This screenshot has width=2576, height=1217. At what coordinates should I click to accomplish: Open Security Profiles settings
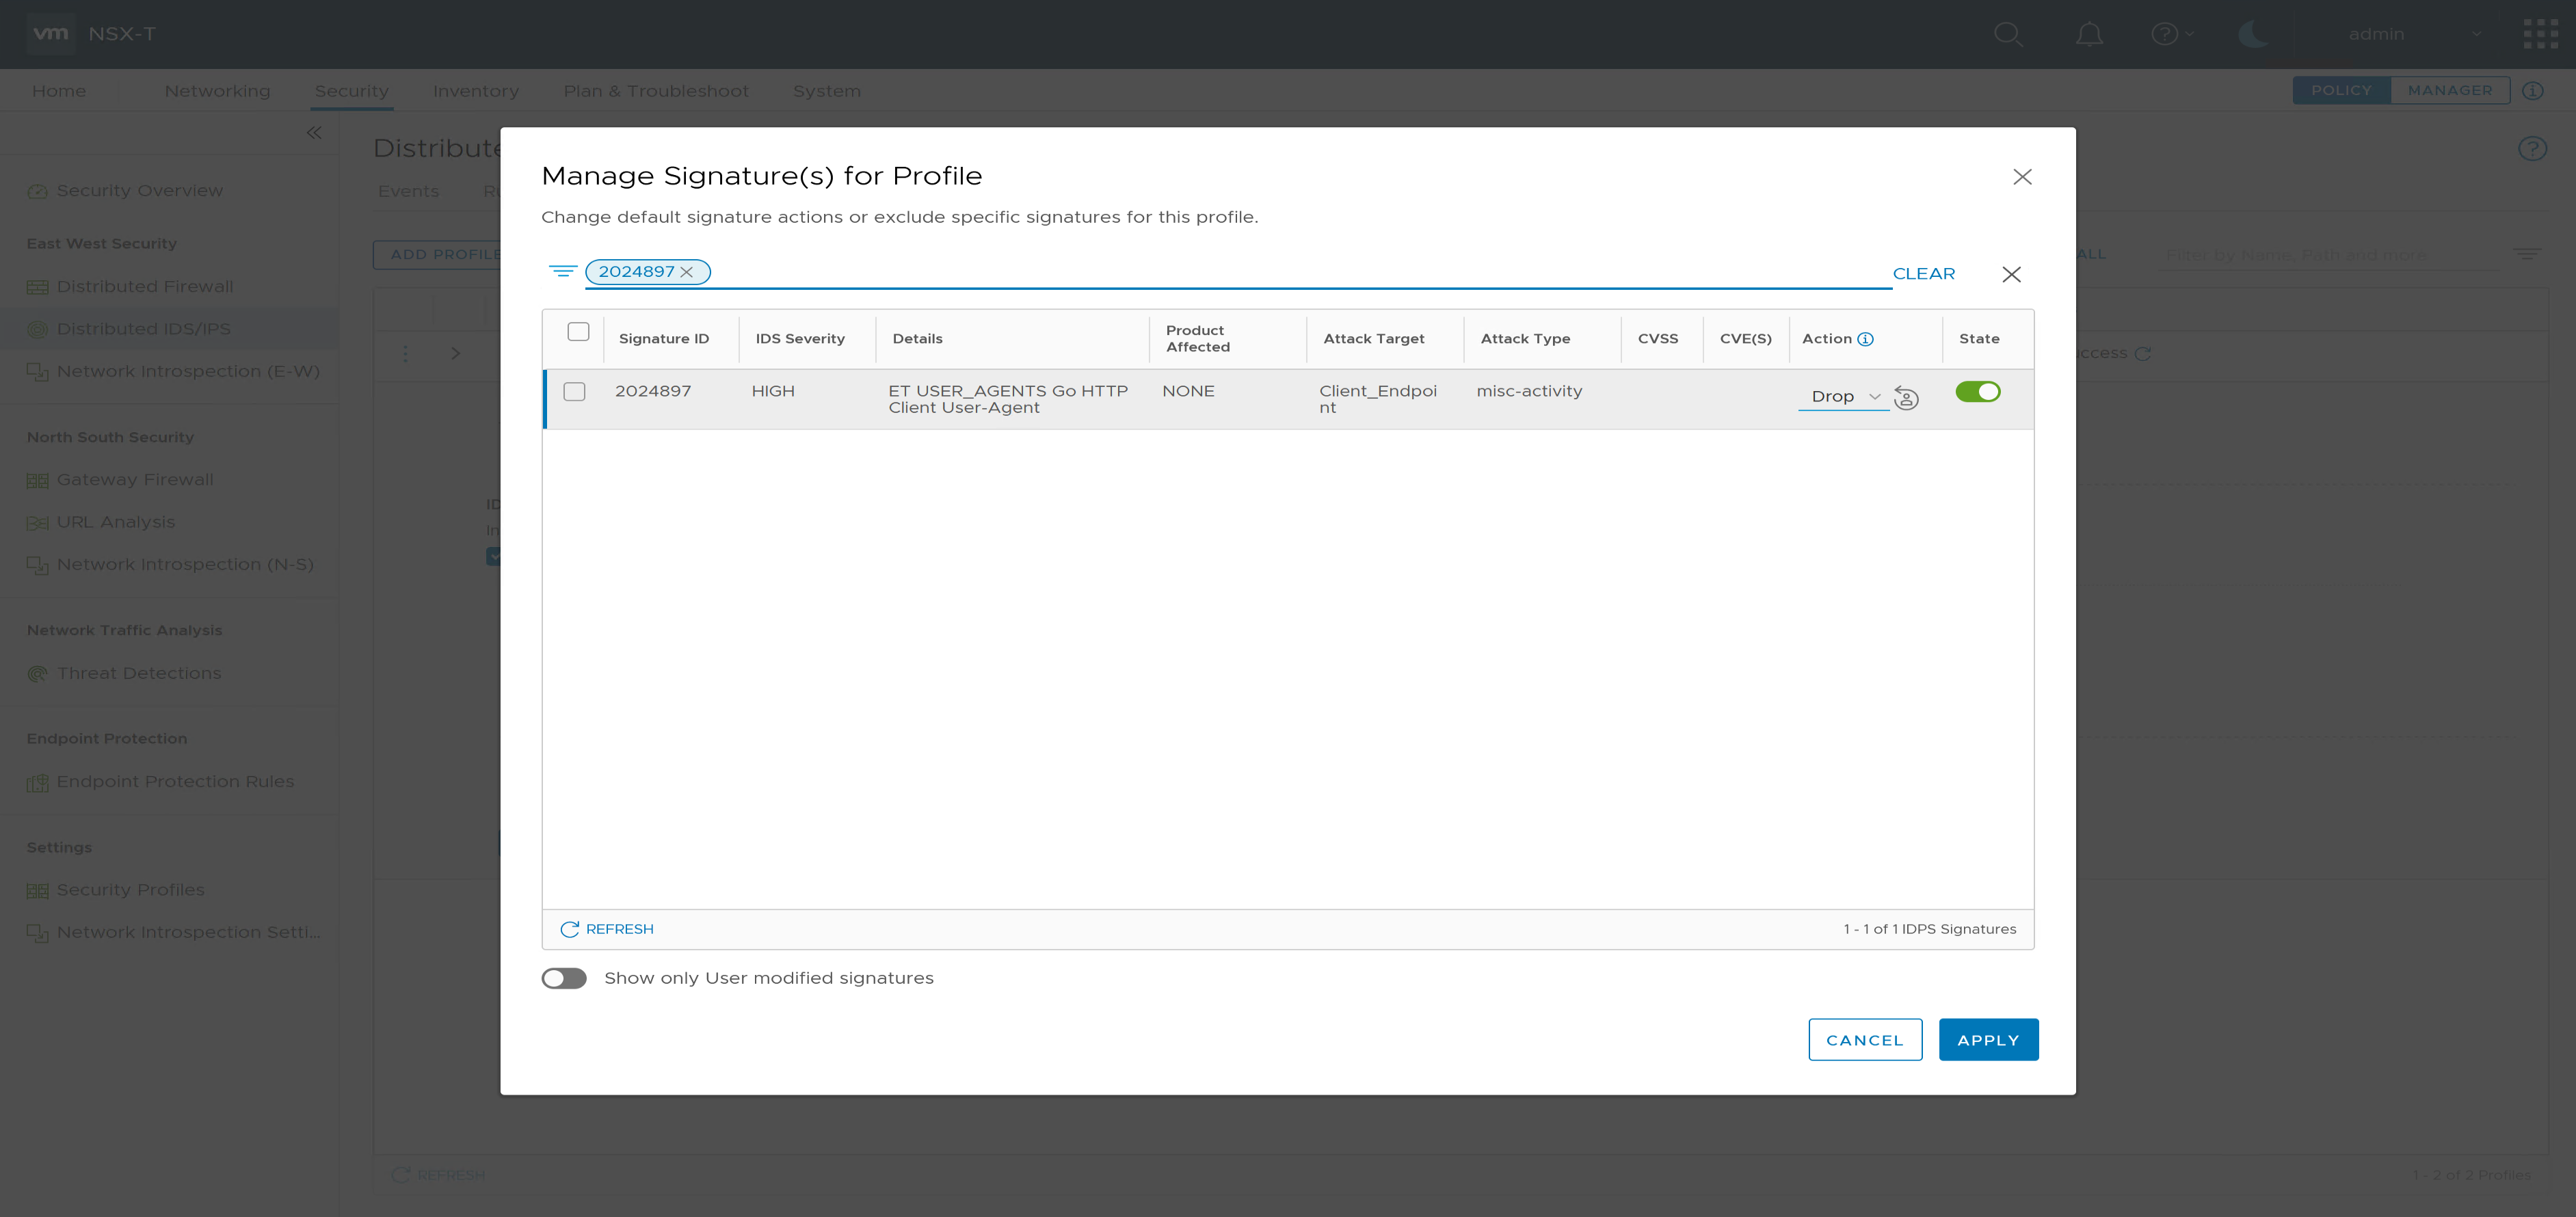pyautogui.click(x=130, y=889)
